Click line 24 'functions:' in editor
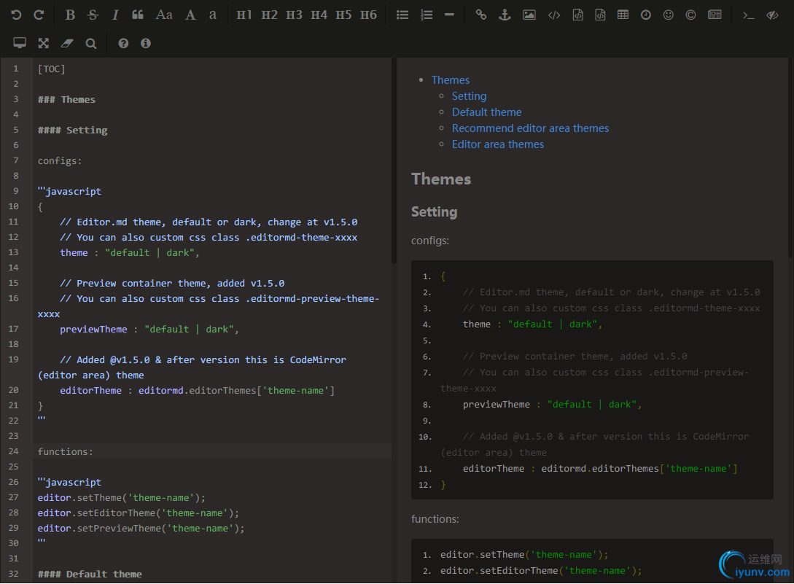794x584 pixels. tap(66, 452)
